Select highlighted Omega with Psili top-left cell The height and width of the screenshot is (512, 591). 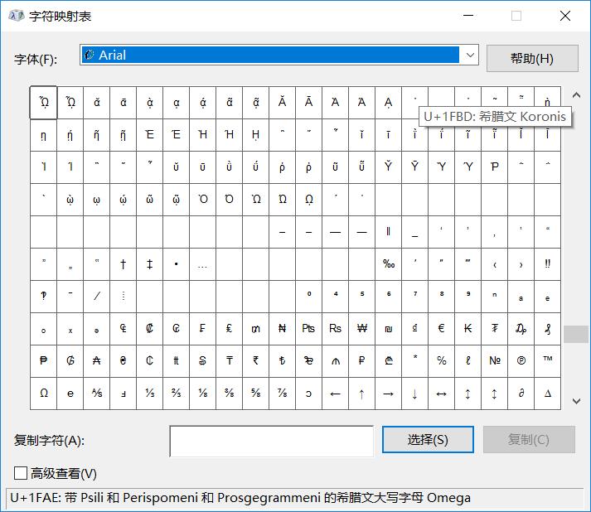pos(44,103)
